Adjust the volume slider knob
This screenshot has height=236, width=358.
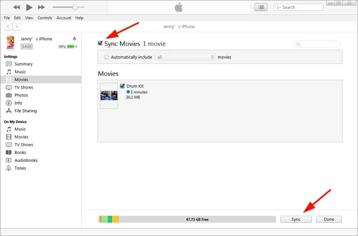(x=75, y=7)
